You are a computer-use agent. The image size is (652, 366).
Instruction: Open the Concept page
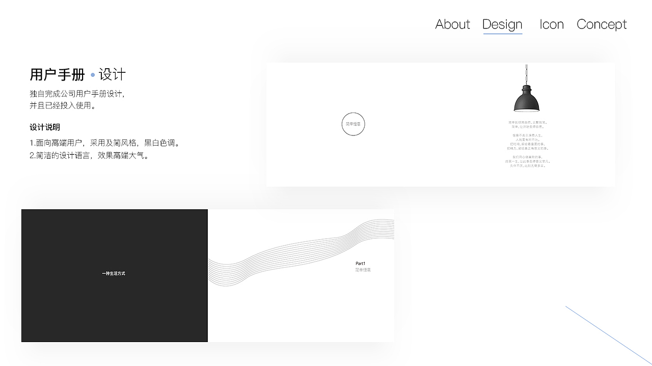pyautogui.click(x=602, y=24)
